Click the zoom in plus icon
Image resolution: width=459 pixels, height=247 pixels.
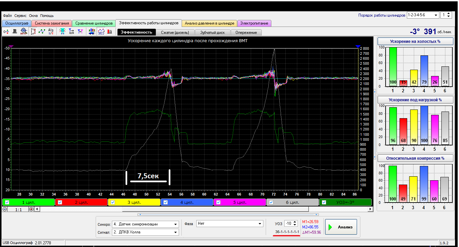[x=31, y=209]
